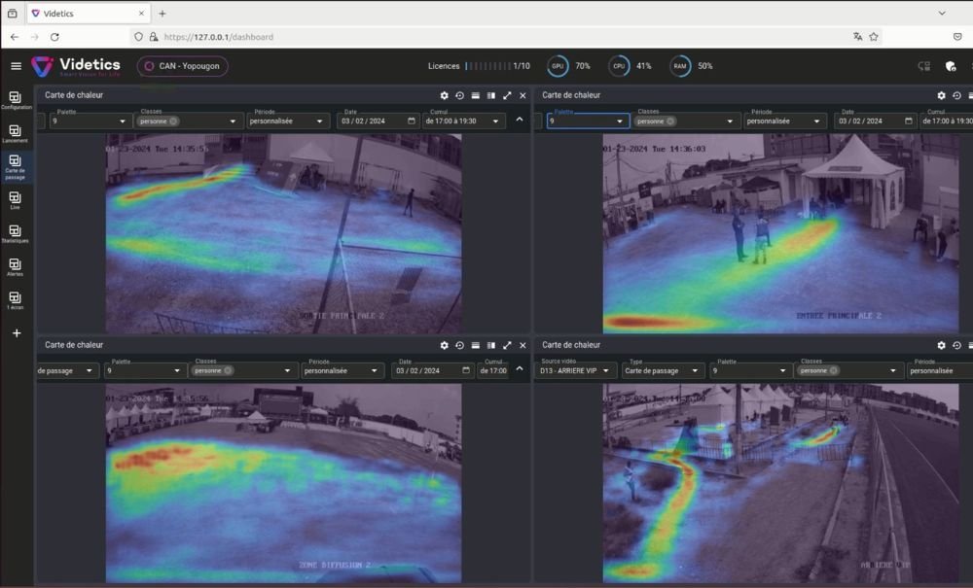Click vertical split icon in top-left panel
Viewport: 973px width, 588px height.
pos(490,95)
